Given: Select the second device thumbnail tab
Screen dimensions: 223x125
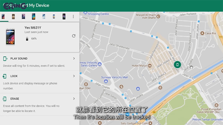Looking at the screenshot, I should [13, 16].
